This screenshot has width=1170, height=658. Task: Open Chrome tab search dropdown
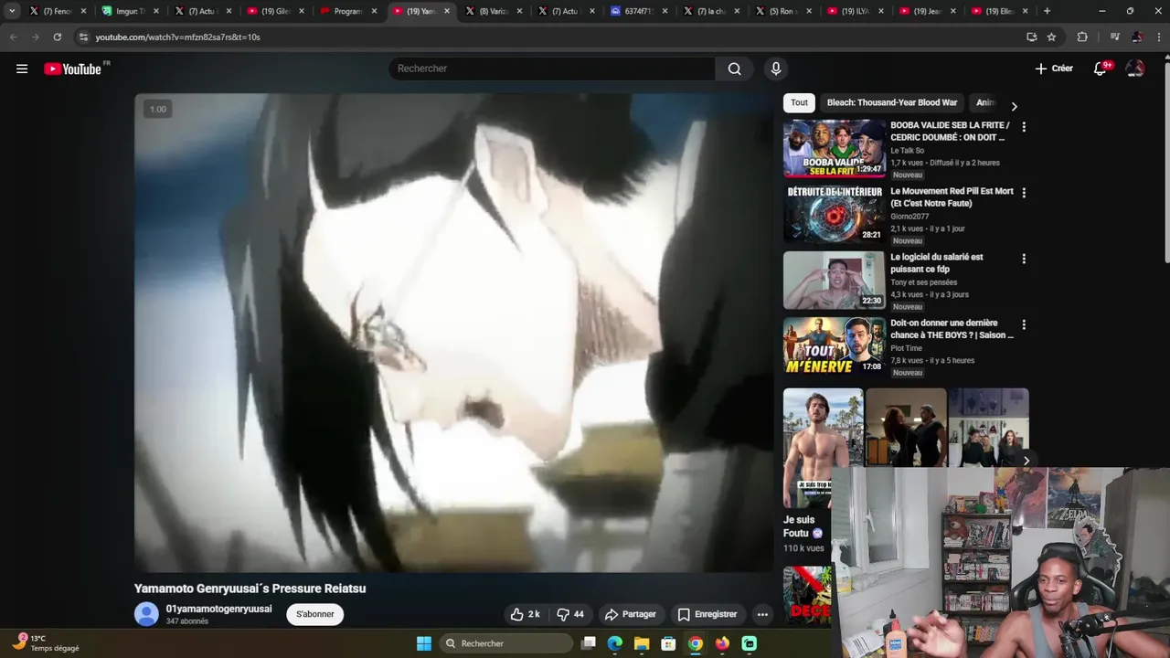point(12,11)
